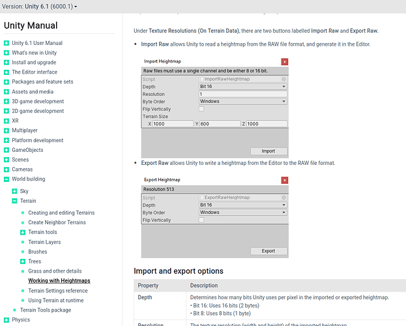Screen dimensions: 406x326
Task: Open Grass and other details page
Action: tap(55, 271)
